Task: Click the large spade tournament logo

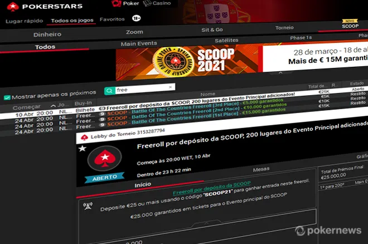Action: 104,158
